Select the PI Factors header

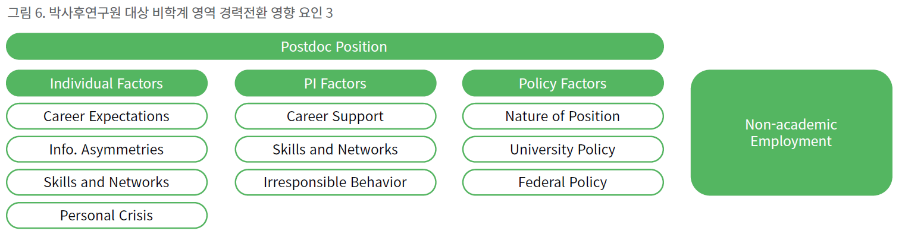pos(335,83)
